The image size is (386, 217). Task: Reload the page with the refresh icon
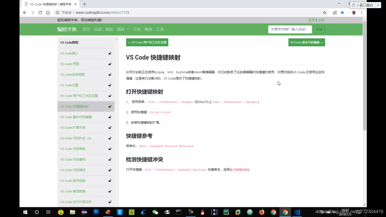pos(40,12)
